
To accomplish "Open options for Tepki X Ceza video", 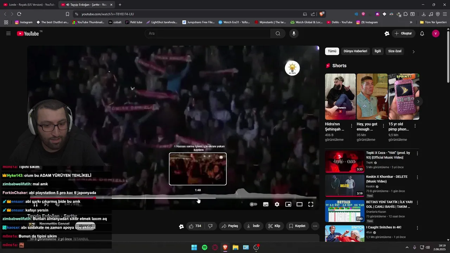I will pos(417,154).
